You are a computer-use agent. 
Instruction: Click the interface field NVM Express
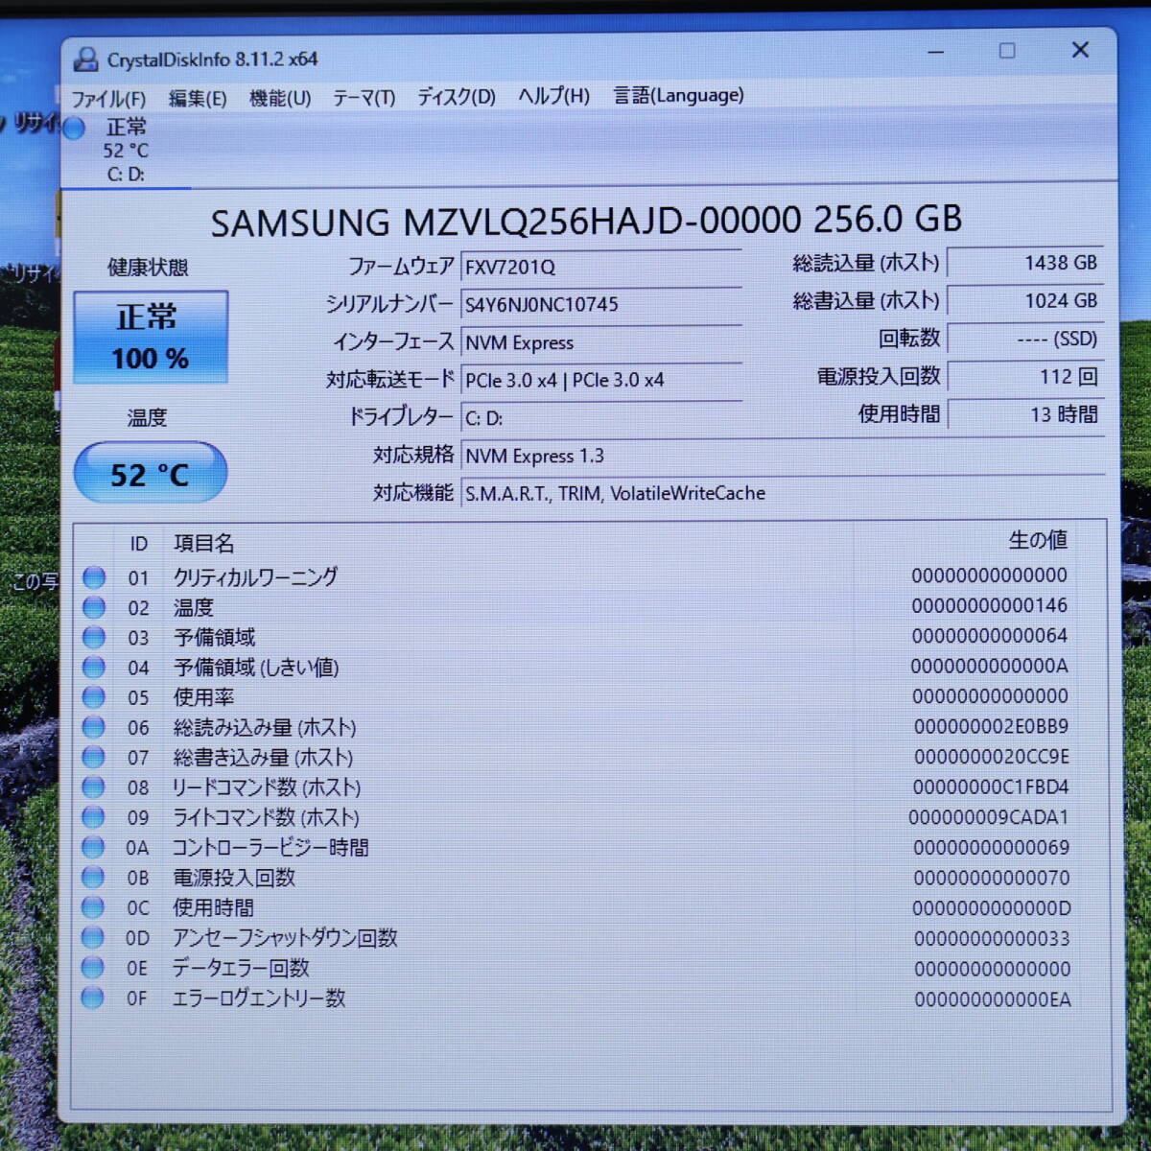click(601, 342)
